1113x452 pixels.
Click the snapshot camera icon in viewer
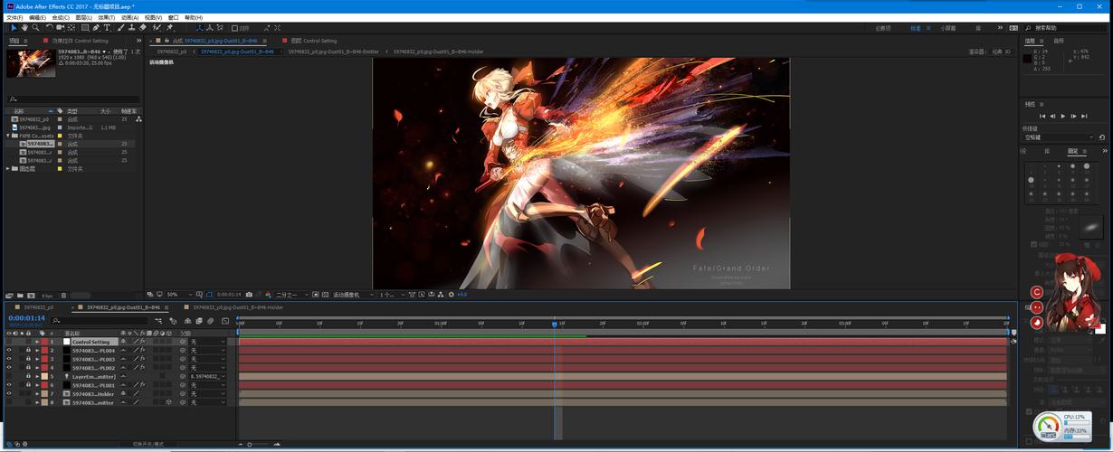pos(249,295)
